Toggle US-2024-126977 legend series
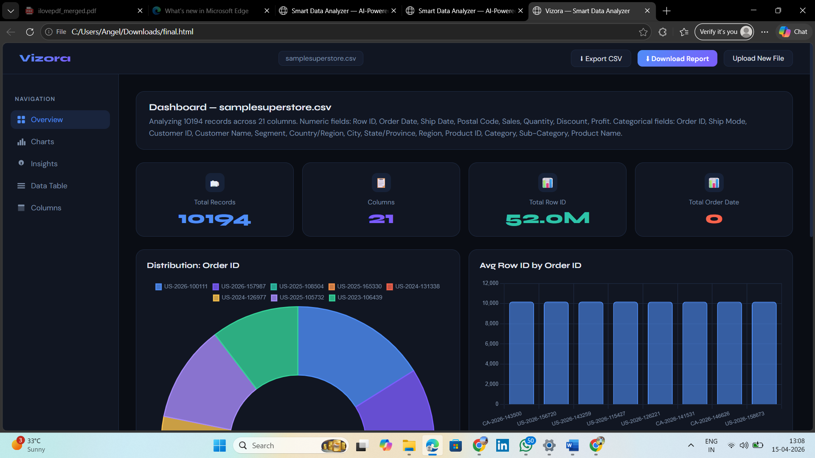The height and width of the screenshot is (458, 815). pos(239,298)
